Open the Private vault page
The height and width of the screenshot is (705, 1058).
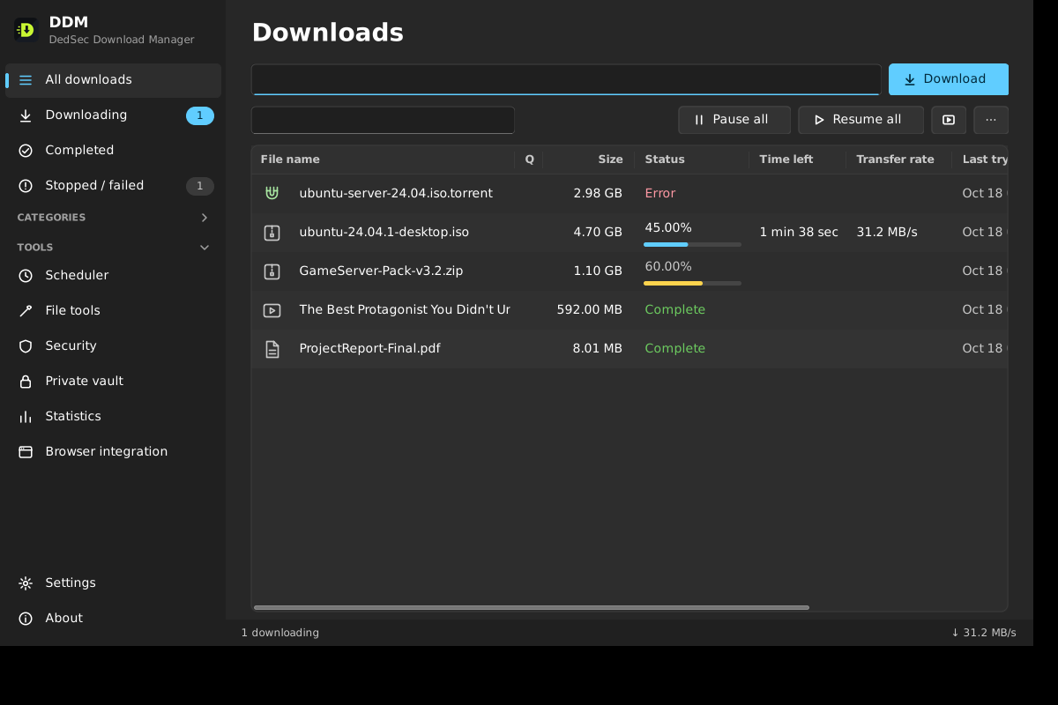tap(113, 382)
